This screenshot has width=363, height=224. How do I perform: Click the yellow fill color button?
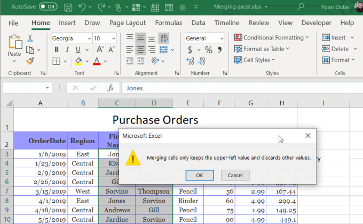pyautogui.click(x=78, y=61)
